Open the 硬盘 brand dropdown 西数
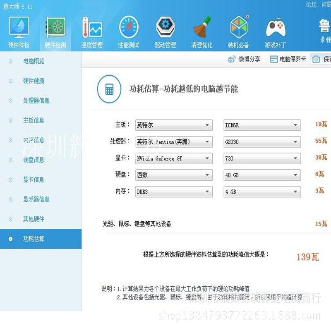This screenshot has height=331, width=331. (x=174, y=175)
